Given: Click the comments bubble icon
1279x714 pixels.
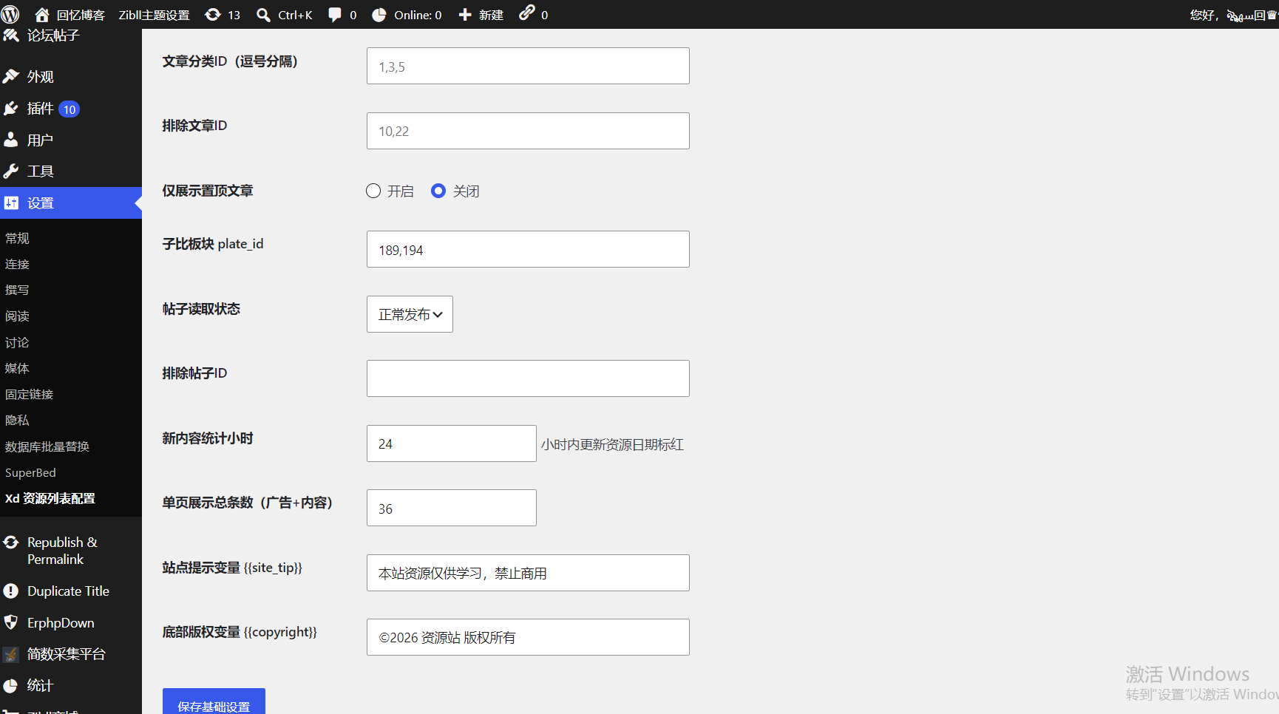Looking at the screenshot, I should point(335,15).
